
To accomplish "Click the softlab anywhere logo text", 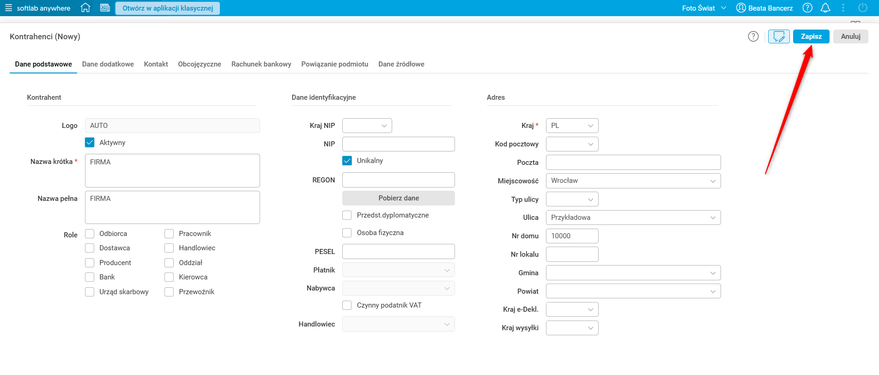I will click(x=44, y=8).
